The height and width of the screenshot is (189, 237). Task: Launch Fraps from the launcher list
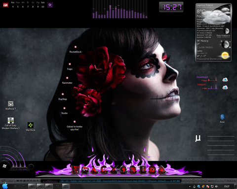coord(70,66)
